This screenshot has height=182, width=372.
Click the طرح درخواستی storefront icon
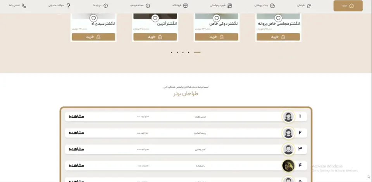(x=229, y=6)
